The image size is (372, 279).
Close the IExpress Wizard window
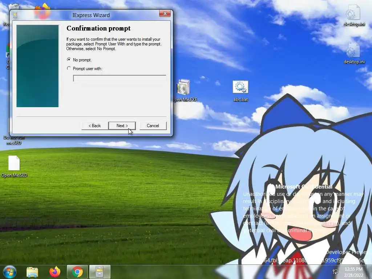pos(165,14)
